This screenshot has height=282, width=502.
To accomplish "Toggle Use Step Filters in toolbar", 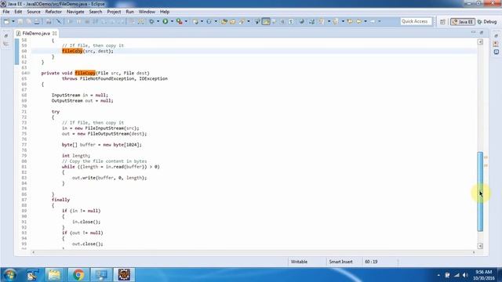I will (x=141, y=21).
